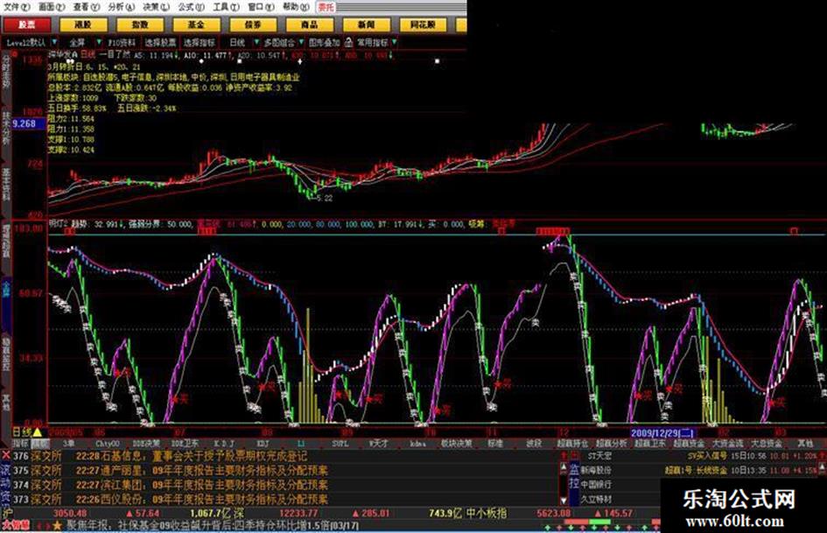
Task: Expand the 日线 period dropdown arrow
Action: pos(257,42)
